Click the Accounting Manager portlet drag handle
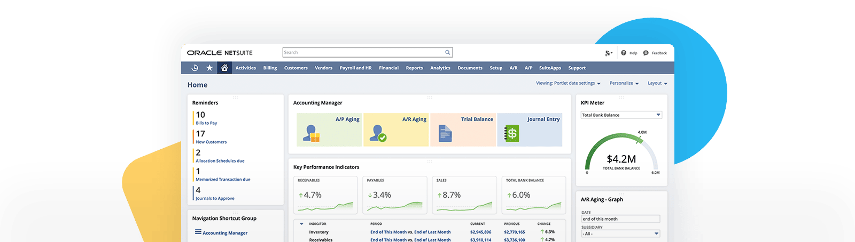 pos(430,98)
